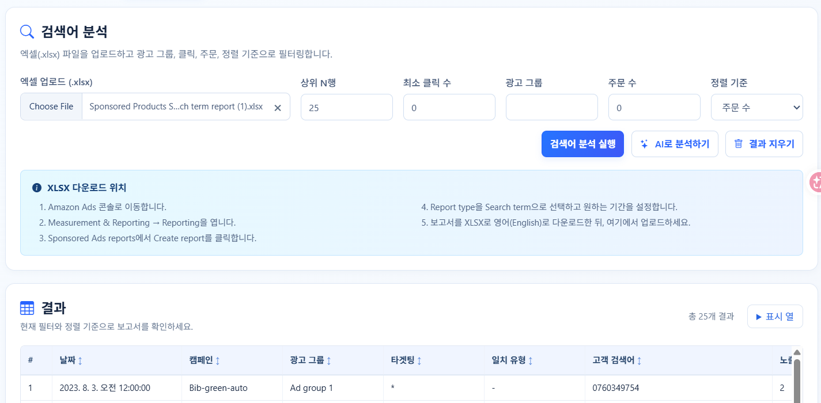Click the table icon beside 결과 heading
This screenshot has height=403, width=821.
pyautogui.click(x=27, y=308)
